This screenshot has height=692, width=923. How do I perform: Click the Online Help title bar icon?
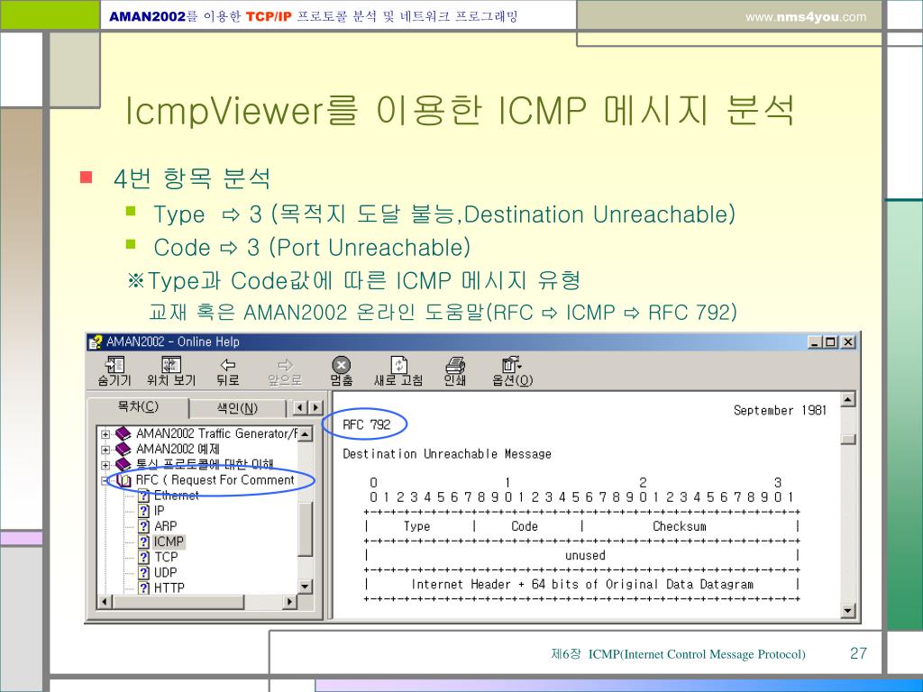(x=96, y=341)
